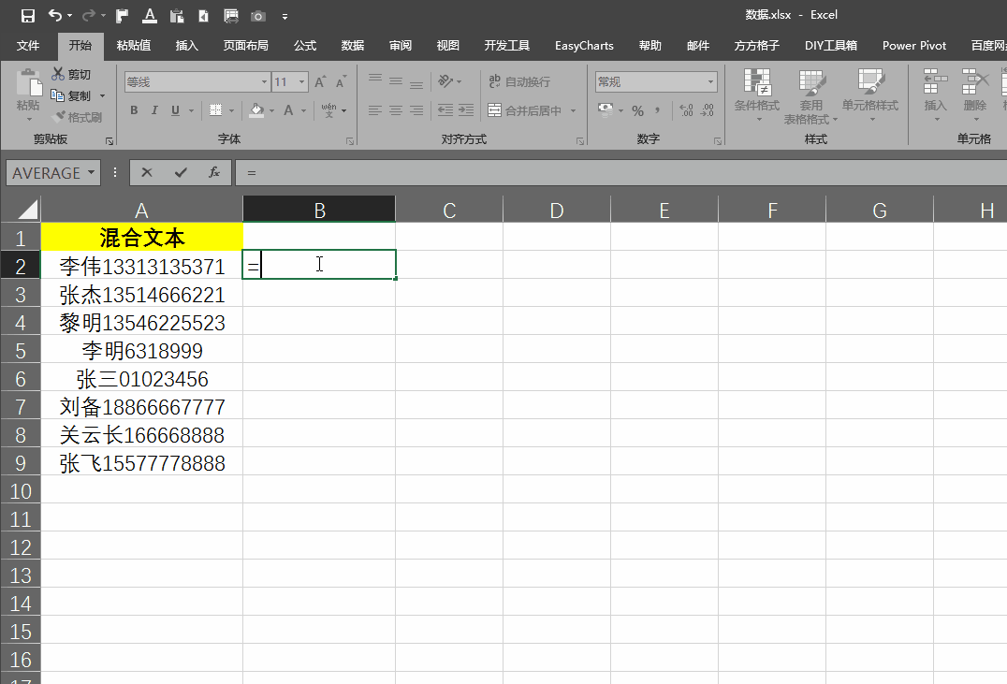Confirm the formula entry with checkmark
This screenshot has width=1007, height=684.
tap(181, 172)
